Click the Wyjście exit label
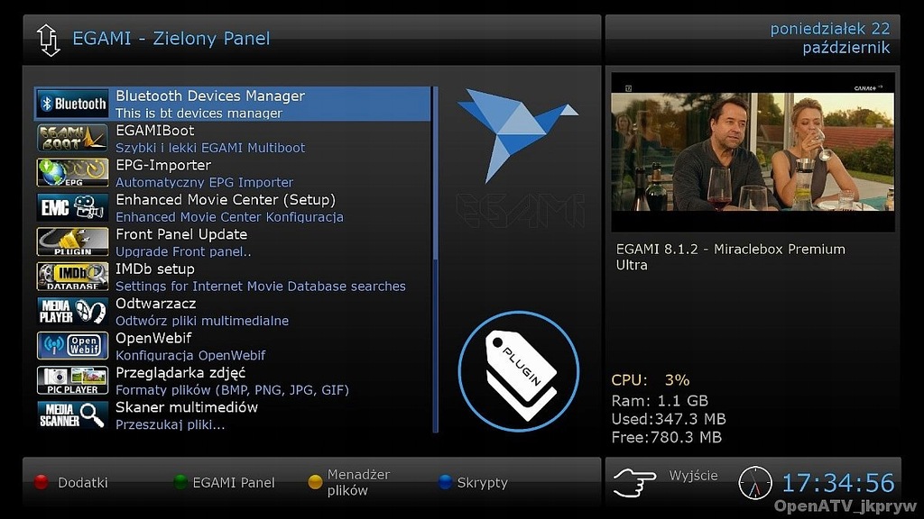The width and height of the screenshot is (924, 519). [694, 476]
